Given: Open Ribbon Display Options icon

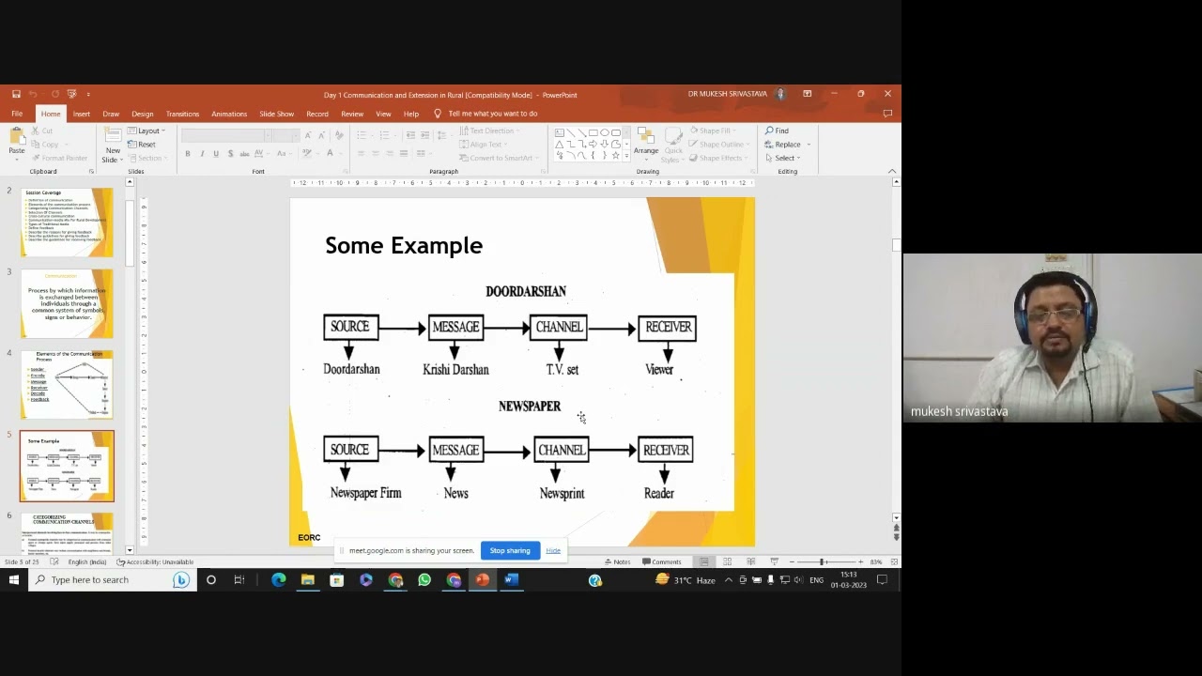Looking at the screenshot, I should coord(807,94).
